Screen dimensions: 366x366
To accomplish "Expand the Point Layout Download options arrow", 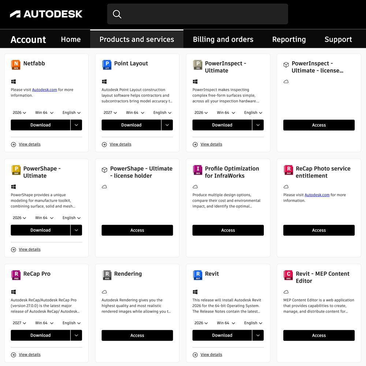I will coord(167,125).
